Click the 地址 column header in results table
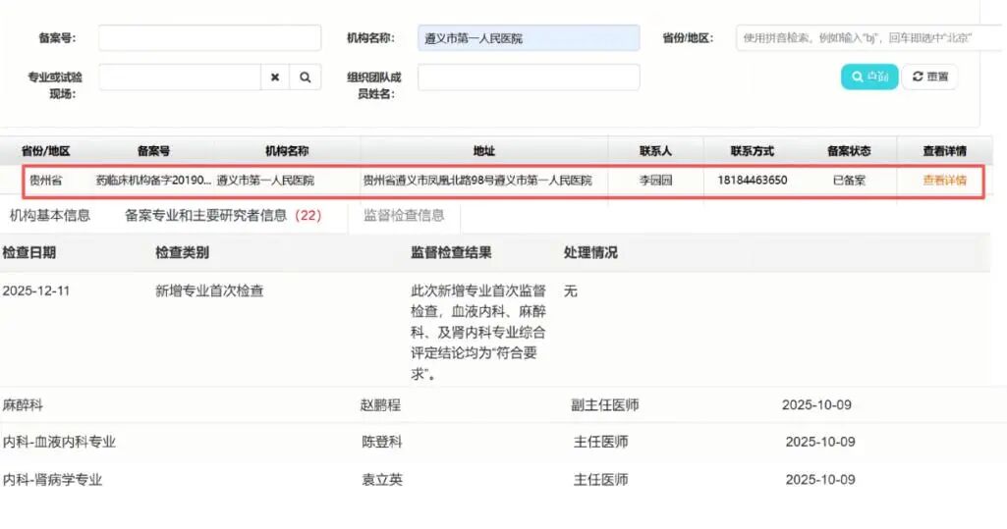The width and height of the screenshot is (1007, 529). (x=483, y=151)
